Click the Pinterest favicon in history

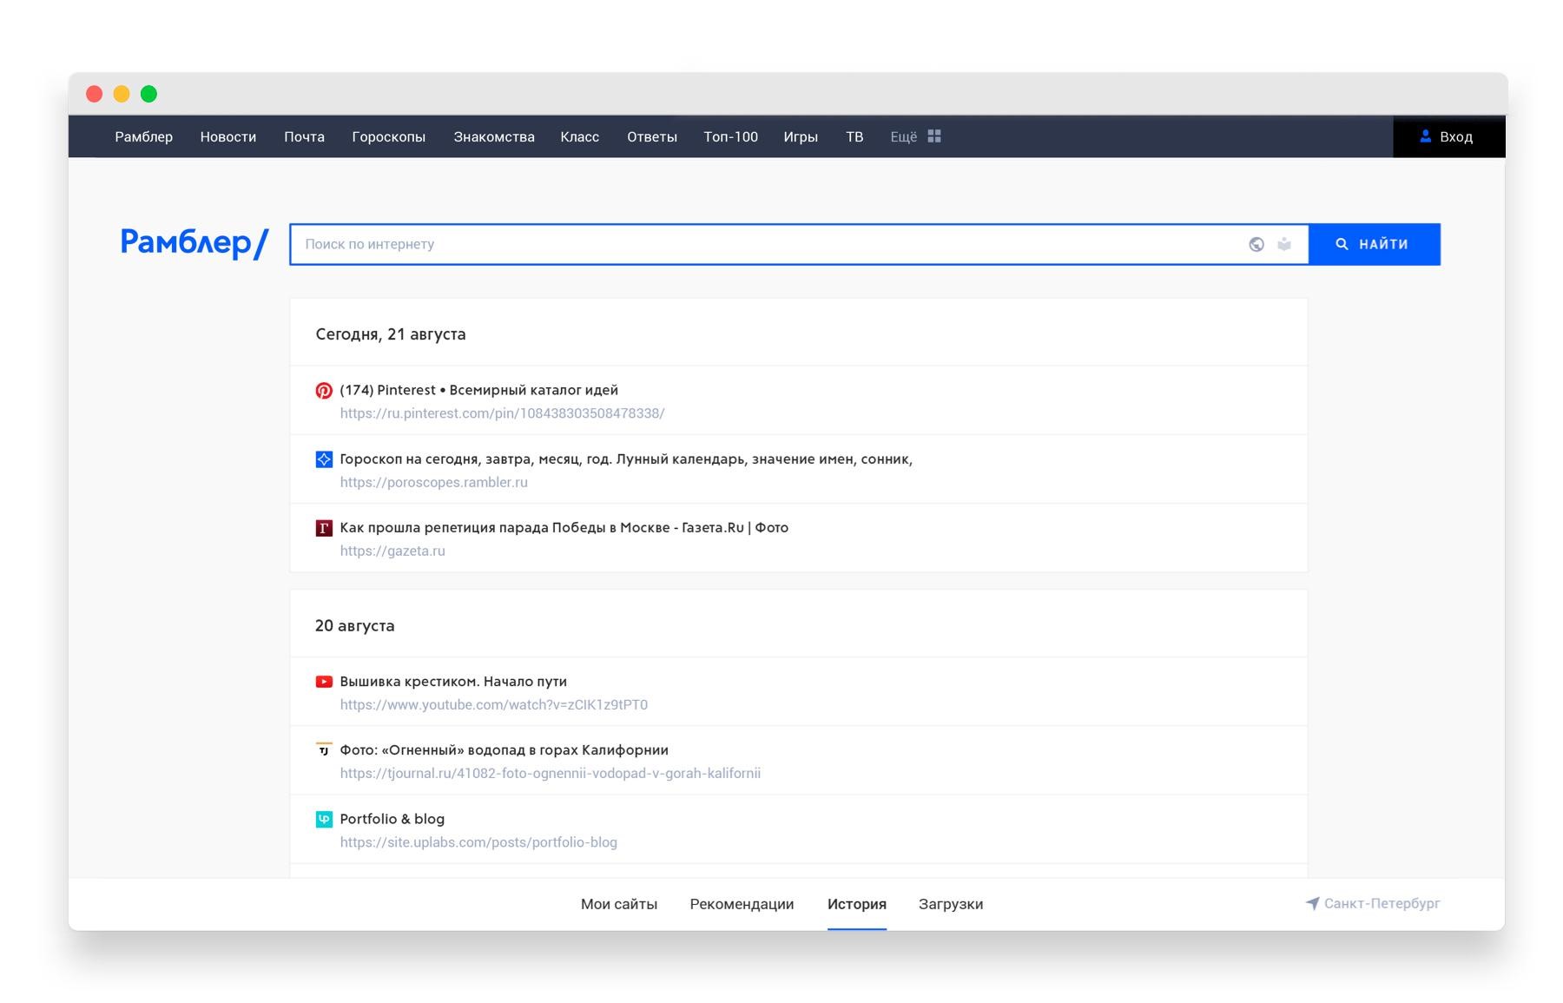(324, 391)
